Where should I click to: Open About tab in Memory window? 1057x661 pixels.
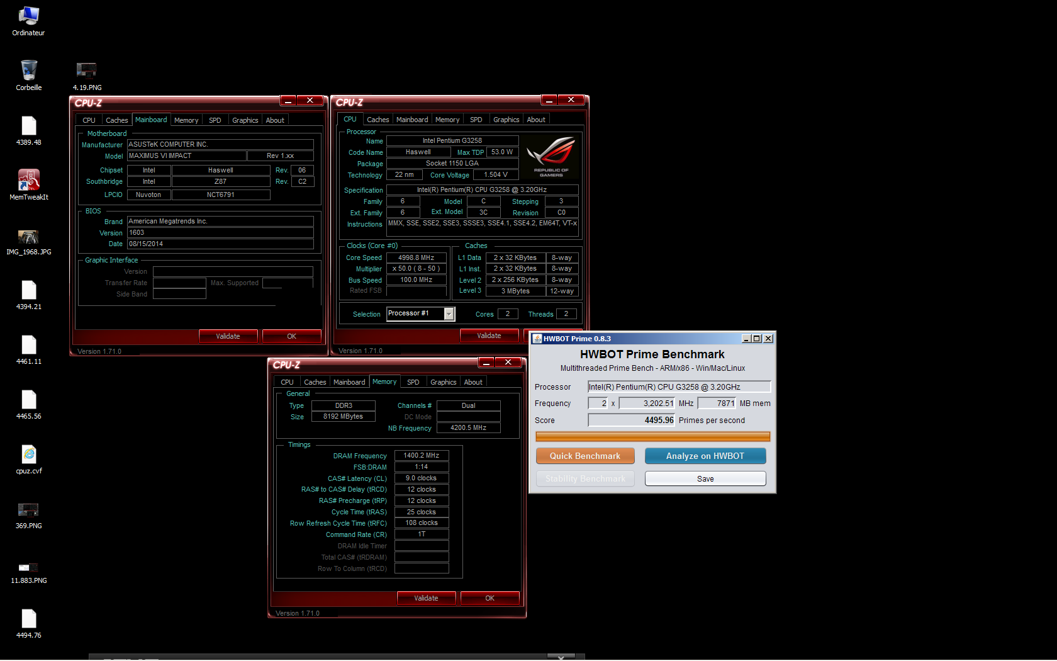[x=473, y=382]
